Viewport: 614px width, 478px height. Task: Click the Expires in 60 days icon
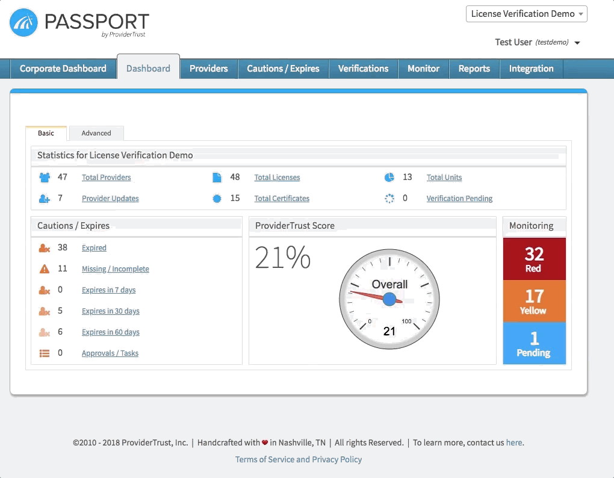click(x=45, y=332)
